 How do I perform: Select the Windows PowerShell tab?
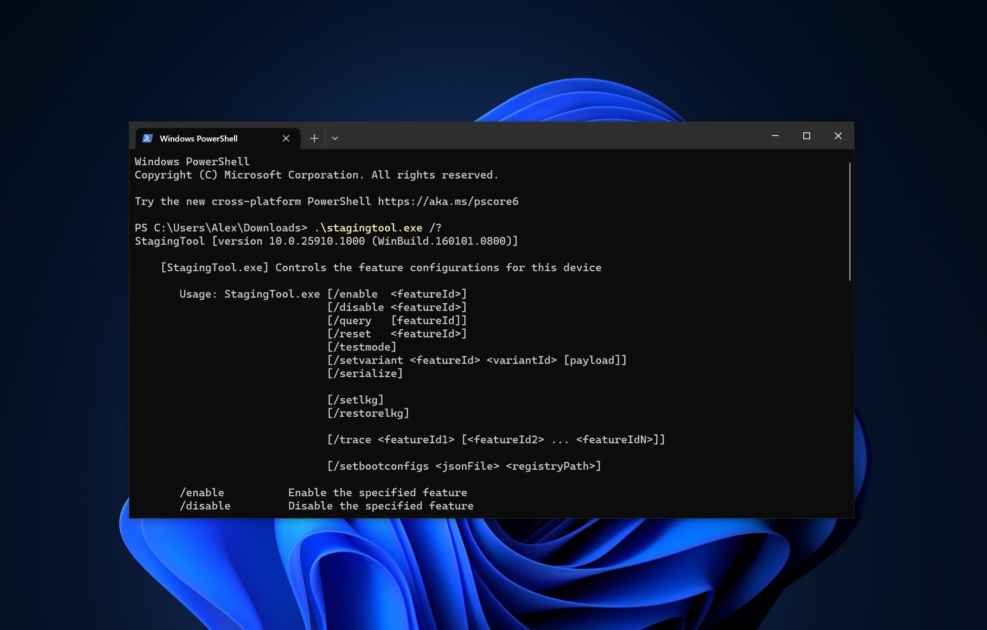pyautogui.click(x=218, y=138)
